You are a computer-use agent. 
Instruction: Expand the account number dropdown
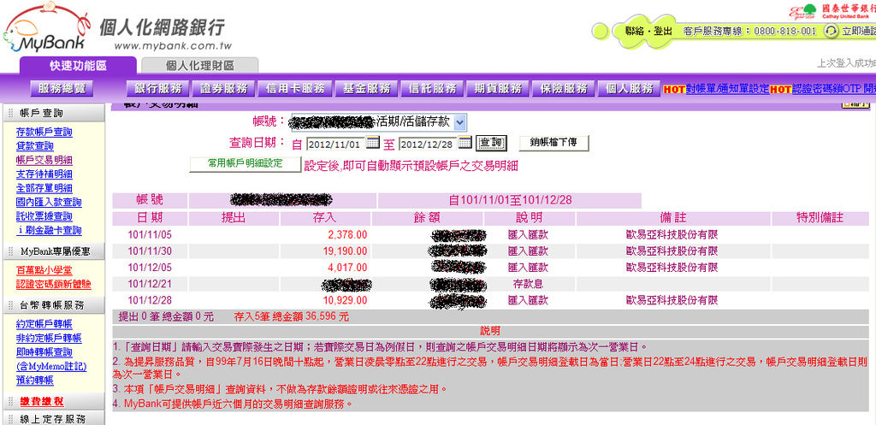point(460,121)
